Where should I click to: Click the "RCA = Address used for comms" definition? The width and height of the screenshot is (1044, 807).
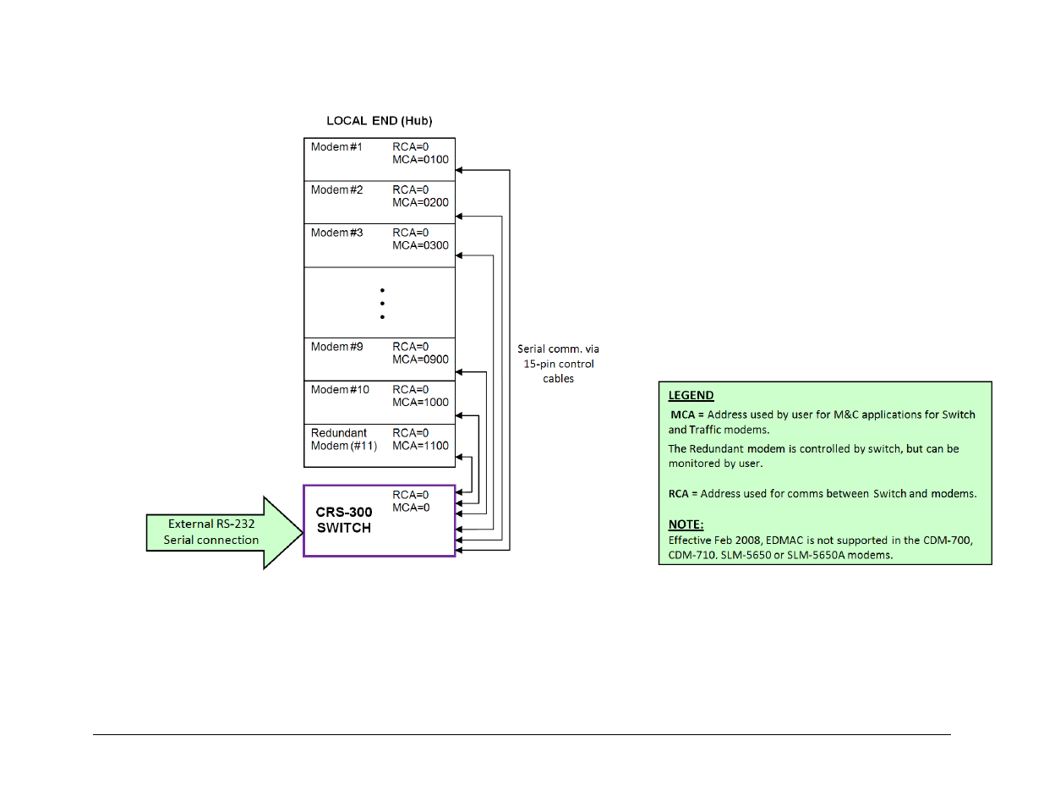[823, 494]
